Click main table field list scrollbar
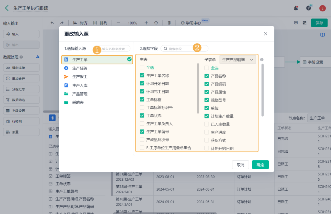The image size is (331, 214). [198, 88]
